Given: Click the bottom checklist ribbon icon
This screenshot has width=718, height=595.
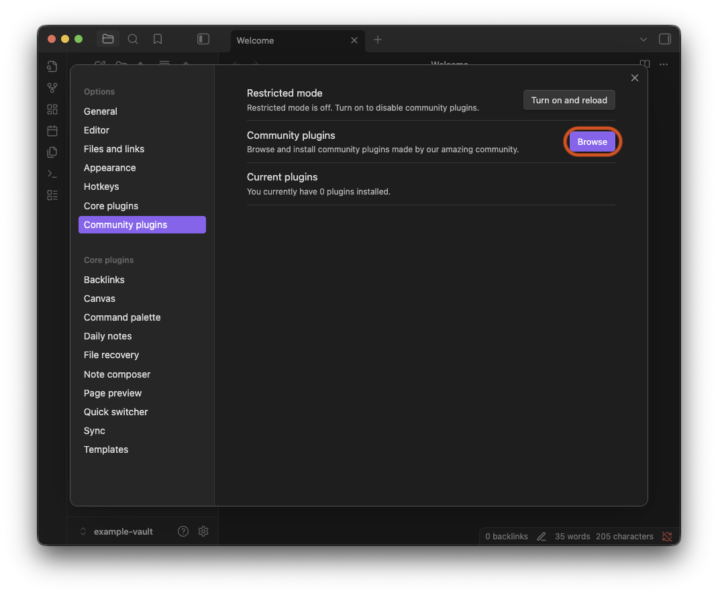Looking at the screenshot, I should coord(52,195).
